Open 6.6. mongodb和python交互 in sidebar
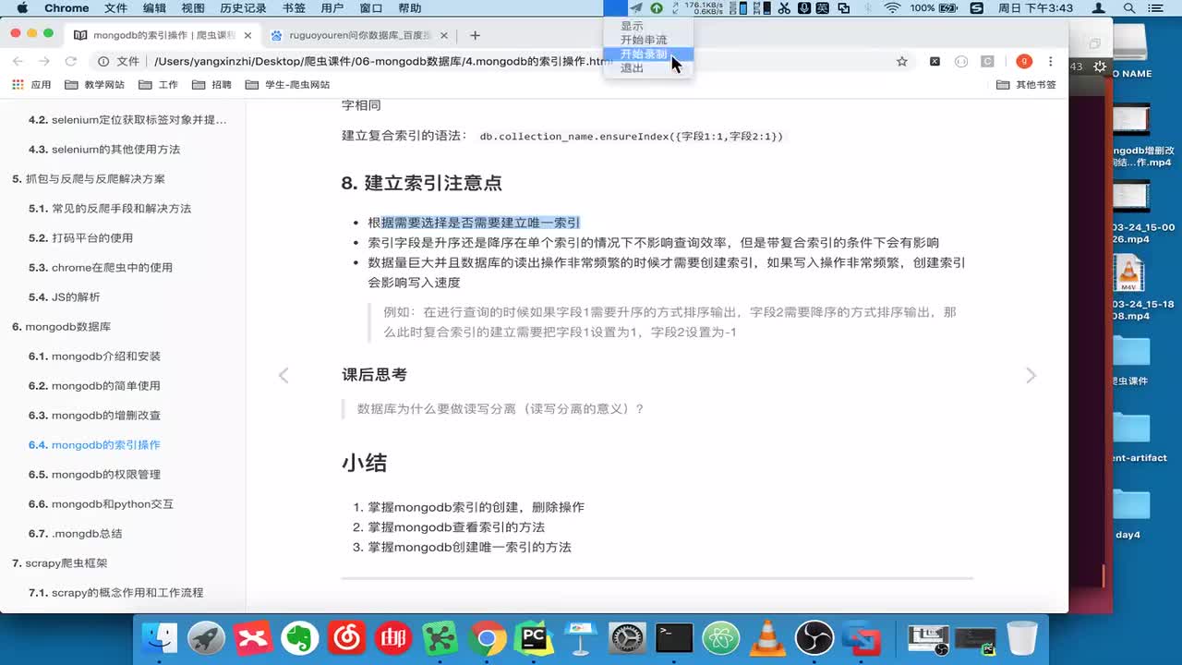Screen dimensions: 1182x665 point(101,504)
